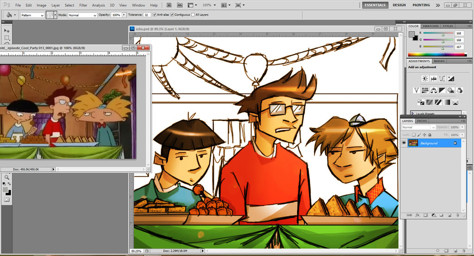Add a Posterize adjustment
This screenshot has height=256, width=474.
[429, 102]
